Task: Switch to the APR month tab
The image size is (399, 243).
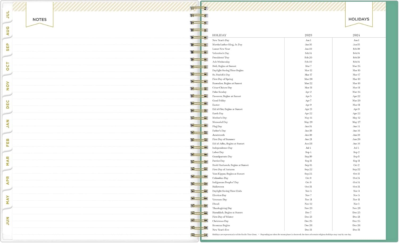Action: tap(7, 180)
